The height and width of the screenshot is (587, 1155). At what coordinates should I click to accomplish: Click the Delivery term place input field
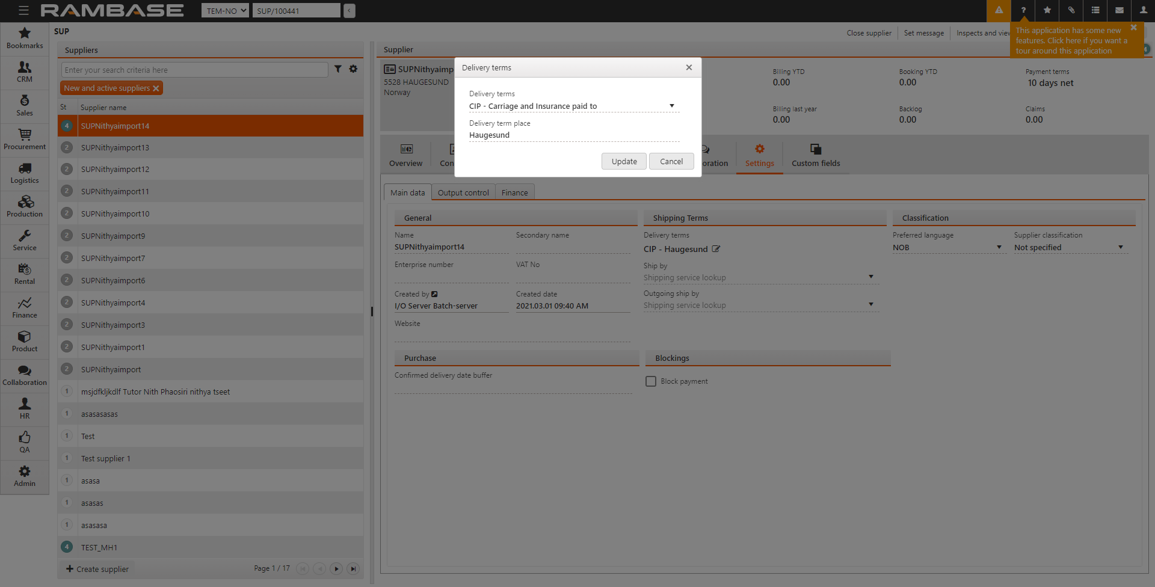click(573, 135)
